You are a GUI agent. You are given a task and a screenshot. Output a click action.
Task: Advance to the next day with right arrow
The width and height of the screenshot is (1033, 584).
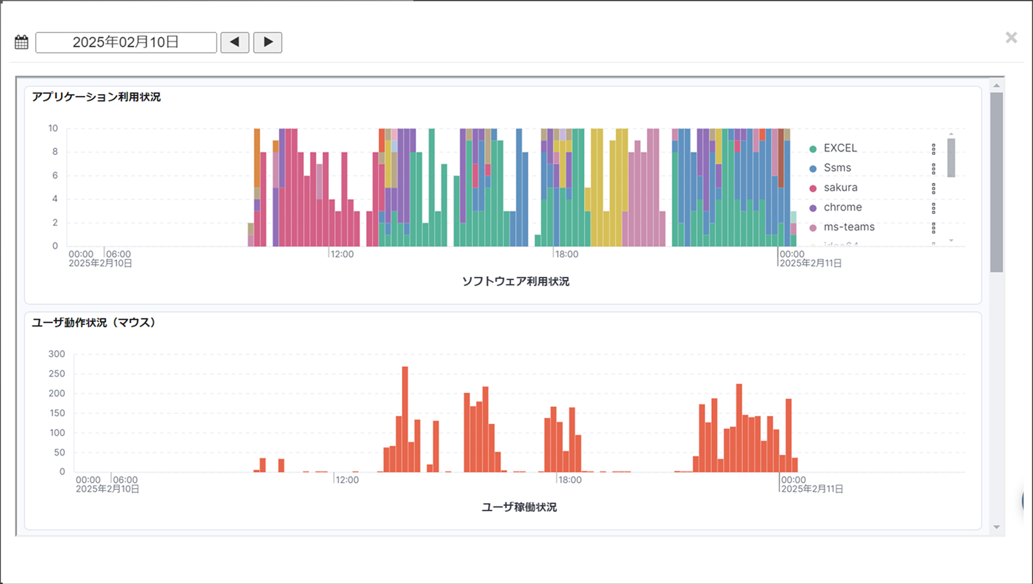pyautogui.click(x=268, y=42)
